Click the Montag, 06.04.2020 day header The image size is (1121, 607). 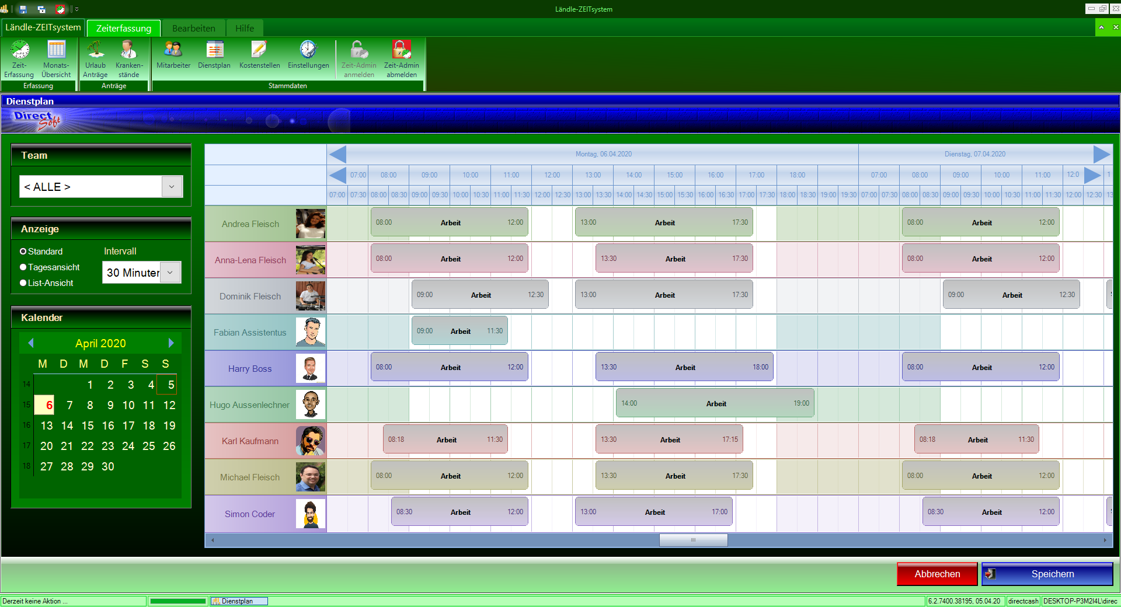[x=603, y=154]
